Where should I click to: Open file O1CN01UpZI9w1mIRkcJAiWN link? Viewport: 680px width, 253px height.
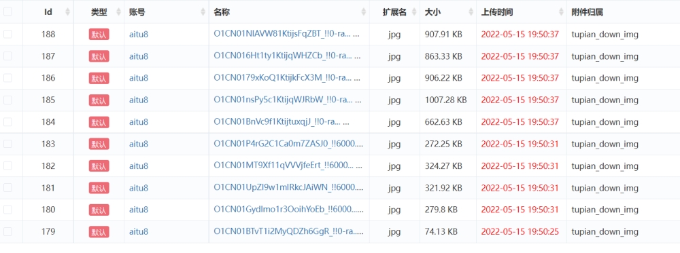click(x=288, y=188)
